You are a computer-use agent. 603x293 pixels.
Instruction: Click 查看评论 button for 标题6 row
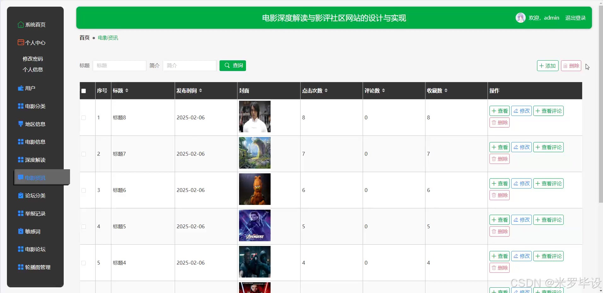pos(548,183)
